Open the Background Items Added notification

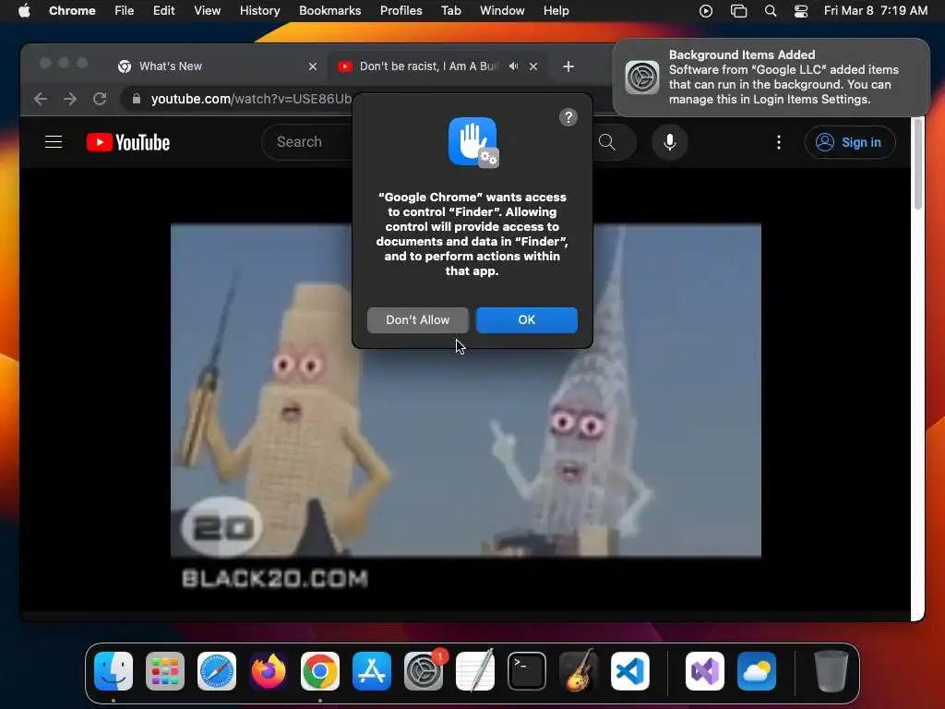(x=772, y=78)
